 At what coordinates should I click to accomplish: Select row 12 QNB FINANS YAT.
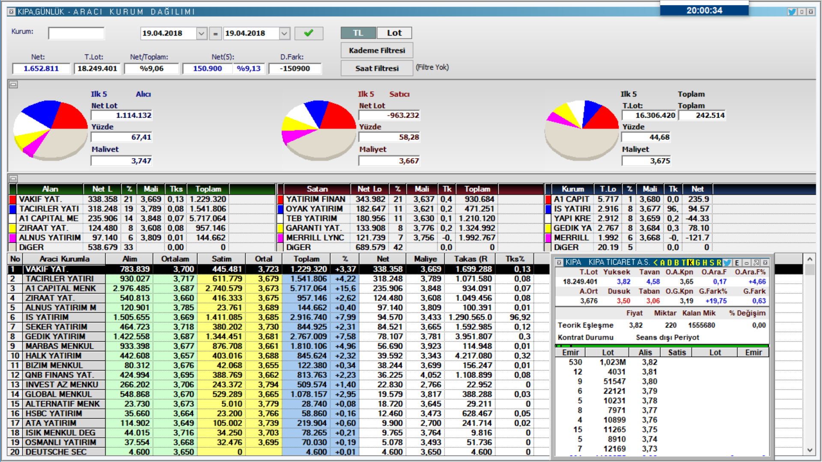(x=278, y=375)
